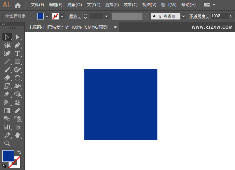The height and width of the screenshot is (170, 235).
Task: Open the stroke weight dropdown
Action: (107, 16)
